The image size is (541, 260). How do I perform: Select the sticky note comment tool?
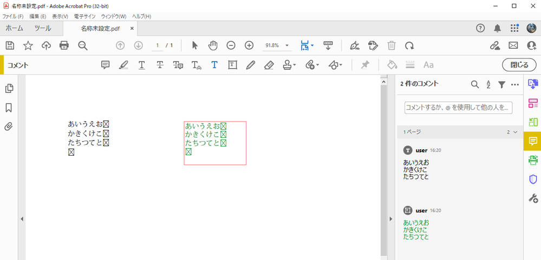pyautogui.click(x=106, y=65)
